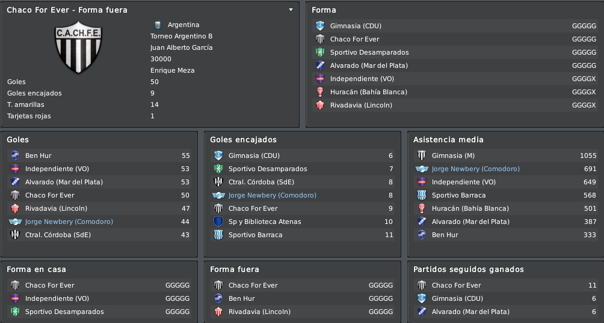Click Sportivo Barraca badge in Asistencia media
The height and width of the screenshot is (323, 604).
click(x=422, y=195)
